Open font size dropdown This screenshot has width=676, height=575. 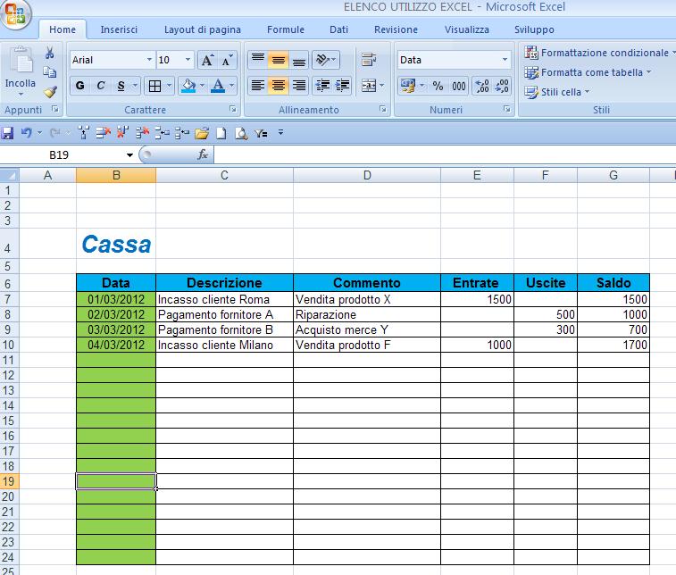tap(188, 60)
